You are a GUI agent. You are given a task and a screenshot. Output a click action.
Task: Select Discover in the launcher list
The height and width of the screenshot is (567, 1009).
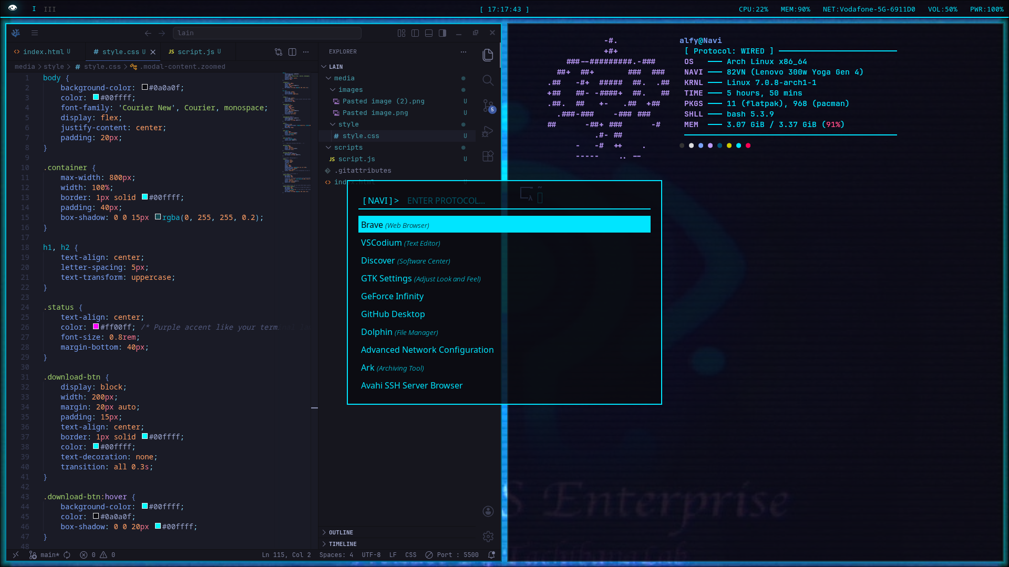click(504, 260)
